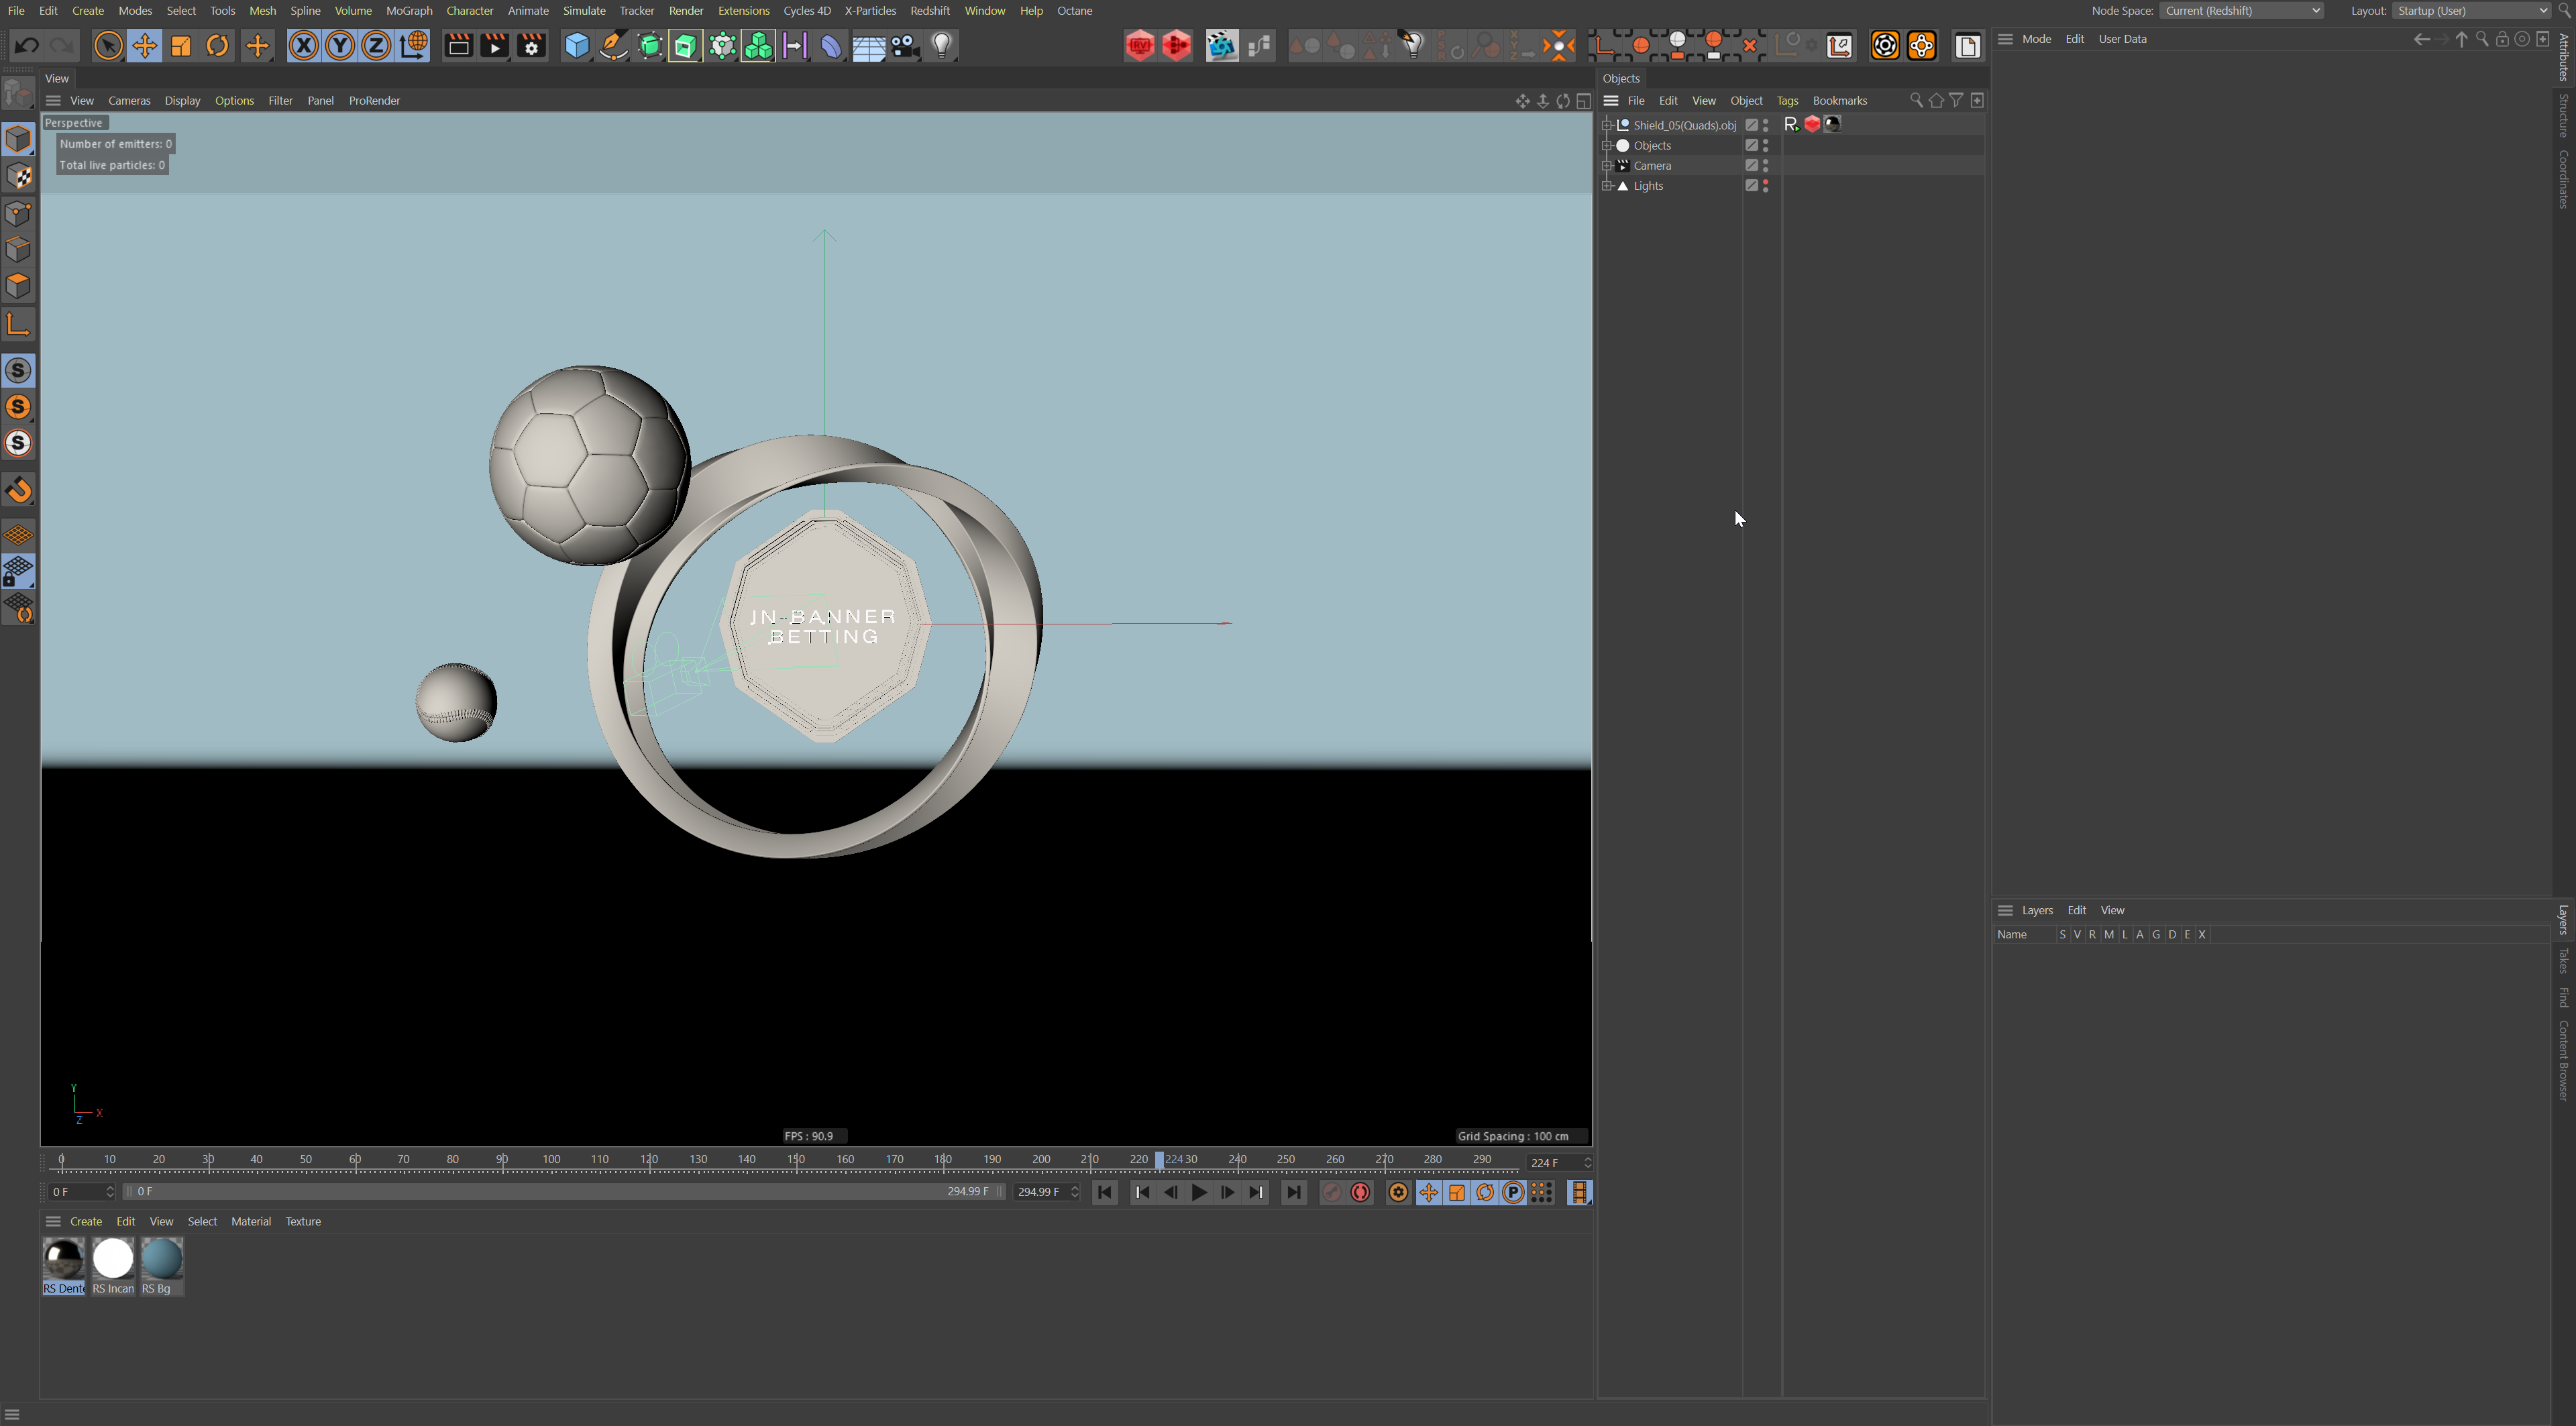Screen dimensions: 2576x1426
Task: Expand the Objects null in tree
Action: (1607, 146)
